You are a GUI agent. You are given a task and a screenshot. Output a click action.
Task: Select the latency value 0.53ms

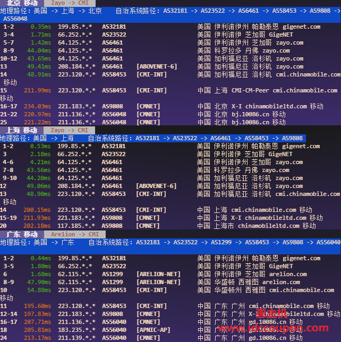[40, 146]
